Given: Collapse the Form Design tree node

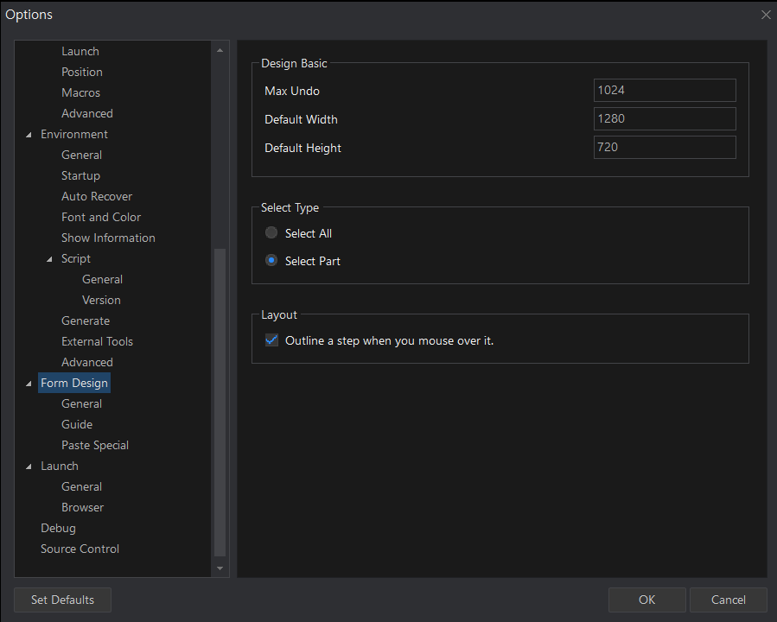Looking at the screenshot, I should pos(29,384).
